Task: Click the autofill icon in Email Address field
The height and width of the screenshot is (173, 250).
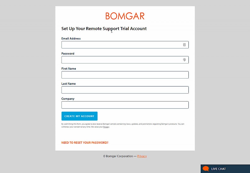Action: tap(184, 45)
